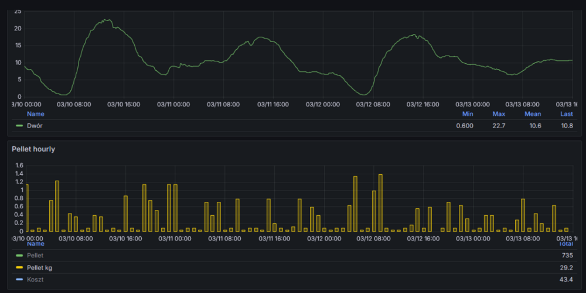Toggle visibility of the Dwór series

click(35, 126)
